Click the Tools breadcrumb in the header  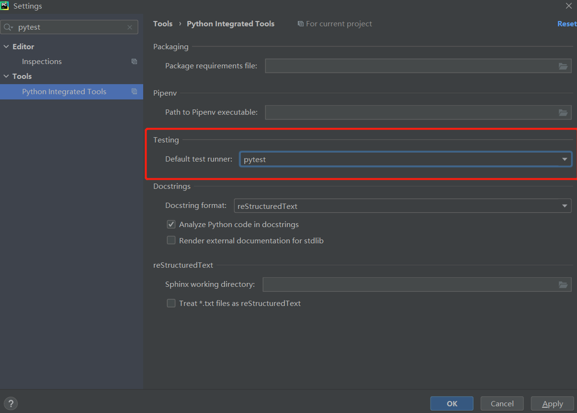tap(162, 24)
